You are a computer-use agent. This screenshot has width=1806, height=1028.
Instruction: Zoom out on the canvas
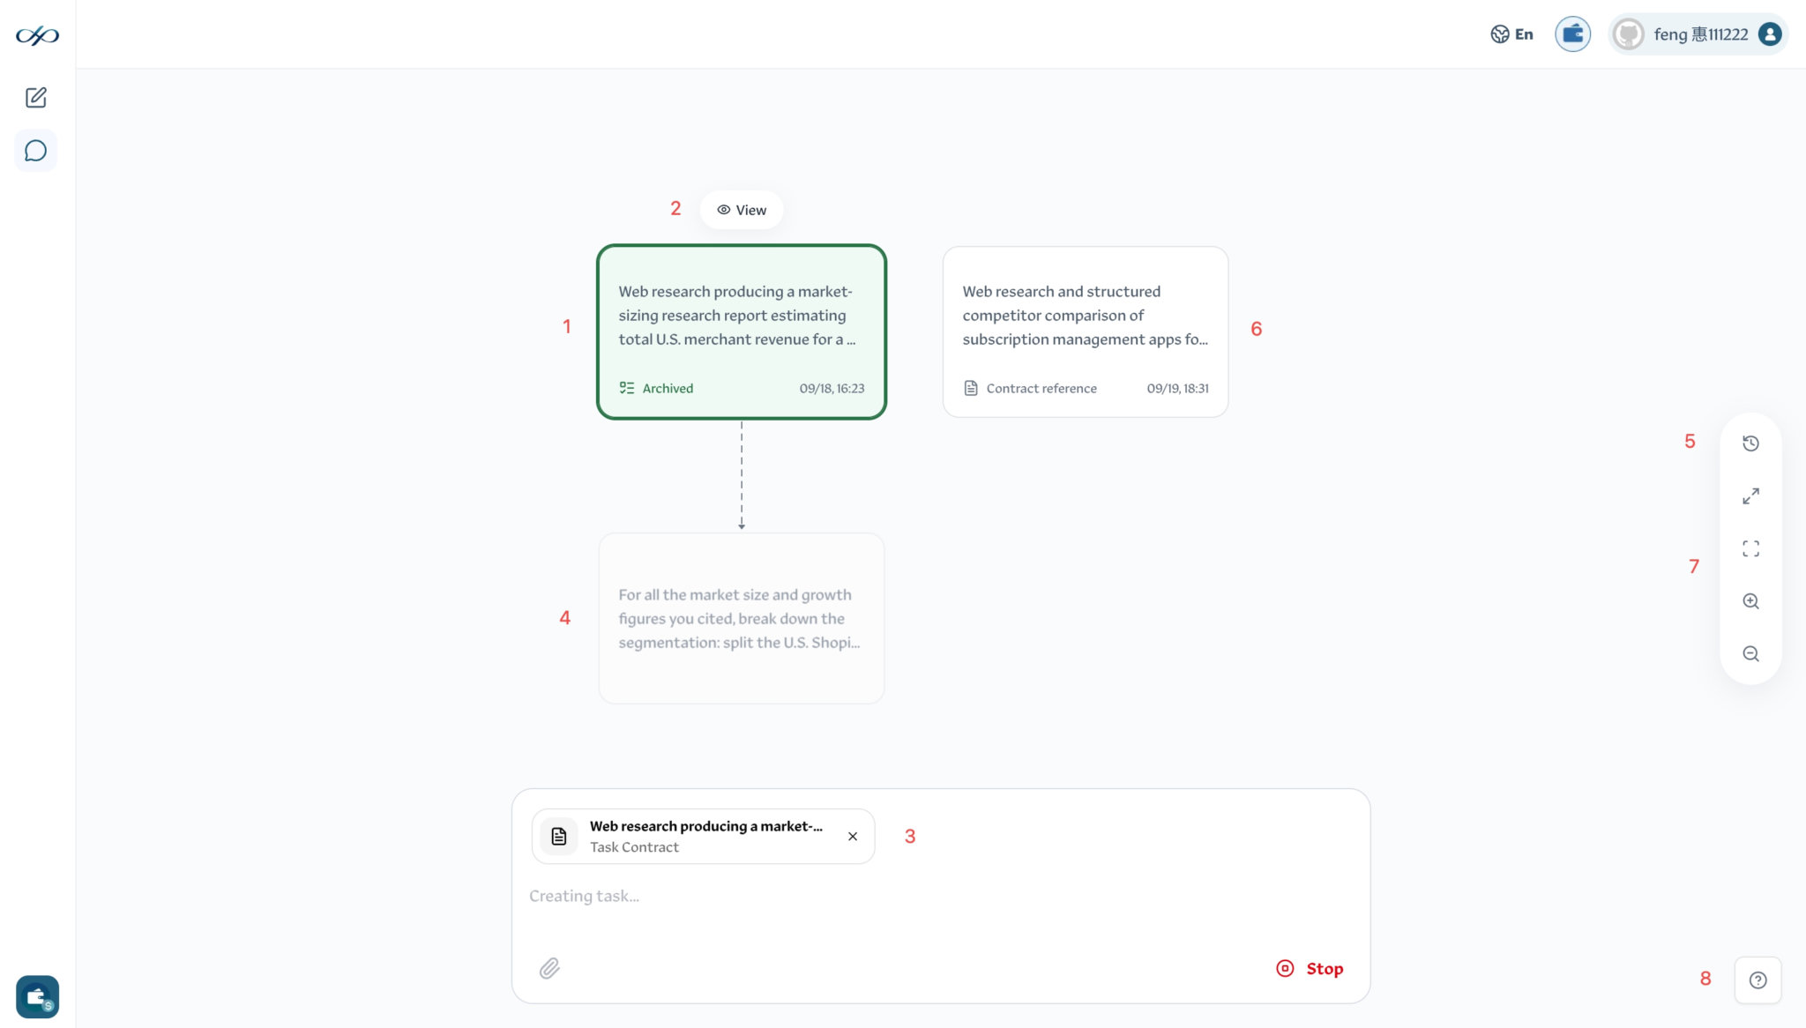(1751, 654)
